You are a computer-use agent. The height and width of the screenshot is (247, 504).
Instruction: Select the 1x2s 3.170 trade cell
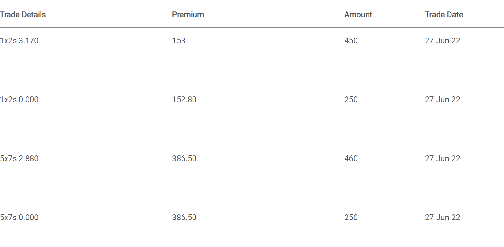[19, 41]
